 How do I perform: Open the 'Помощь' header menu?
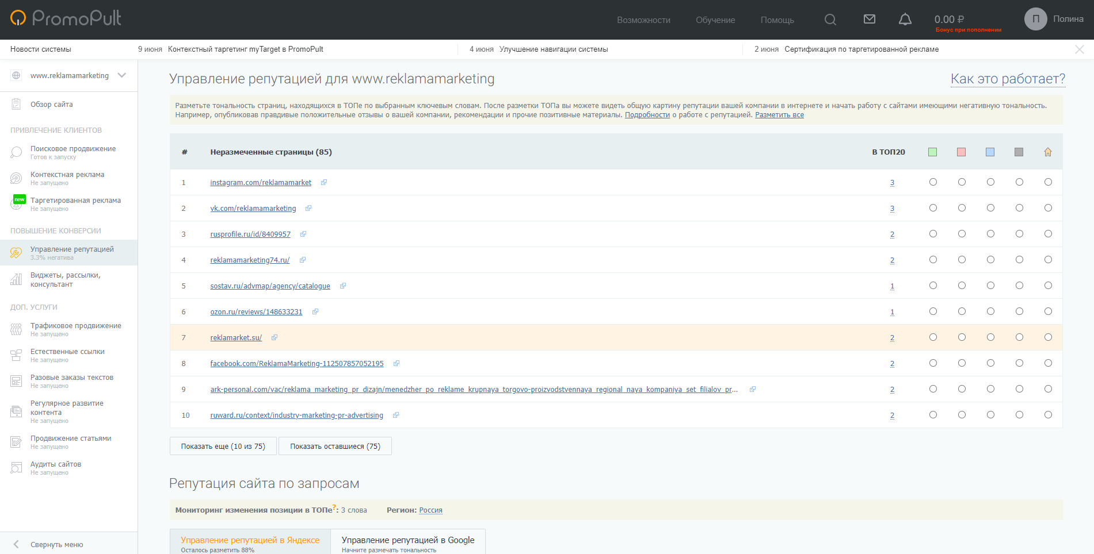(x=777, y=20)
